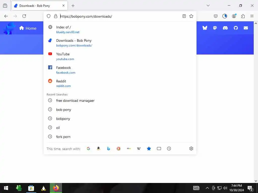
Task: Open the Linux penguin taskbar app
Action: coord(43,188)
